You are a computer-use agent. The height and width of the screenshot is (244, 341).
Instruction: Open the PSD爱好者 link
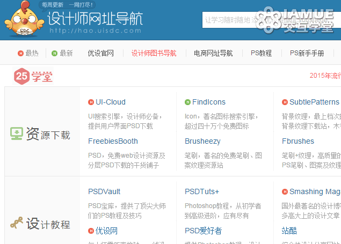coord(203,231)
